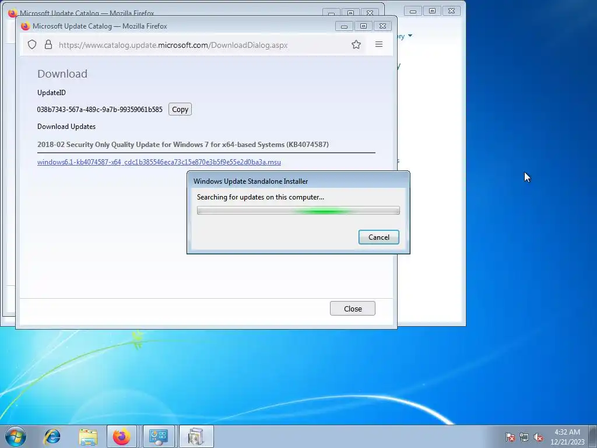Click the padlock site security icon
The image size is (597, 448).
point(48,44)
